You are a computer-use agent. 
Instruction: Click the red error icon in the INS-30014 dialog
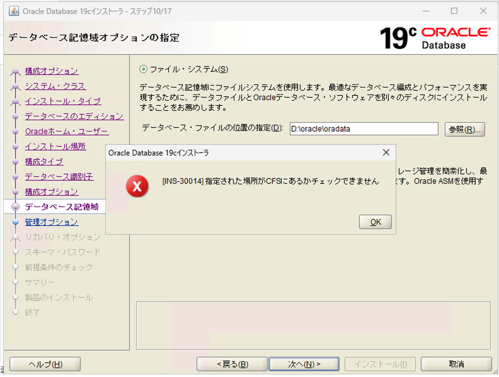pos(137,186)
